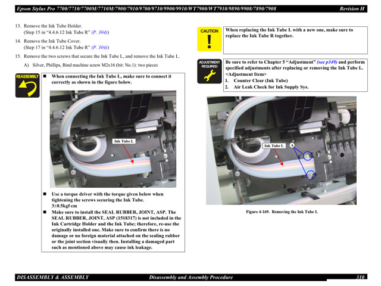Click the yellow Reassembly arrow icon
381x286 pixels.
[x=28, y=86]
